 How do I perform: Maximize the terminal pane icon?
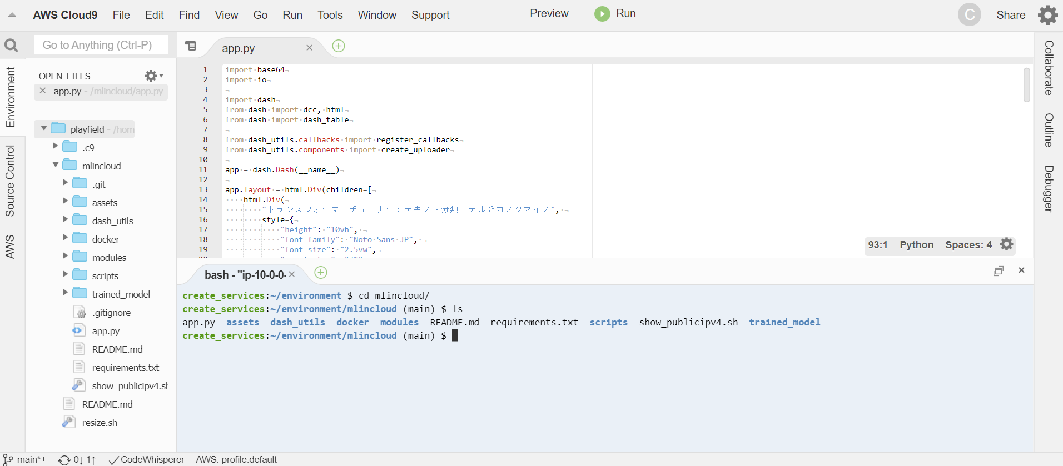pos(999,271)
